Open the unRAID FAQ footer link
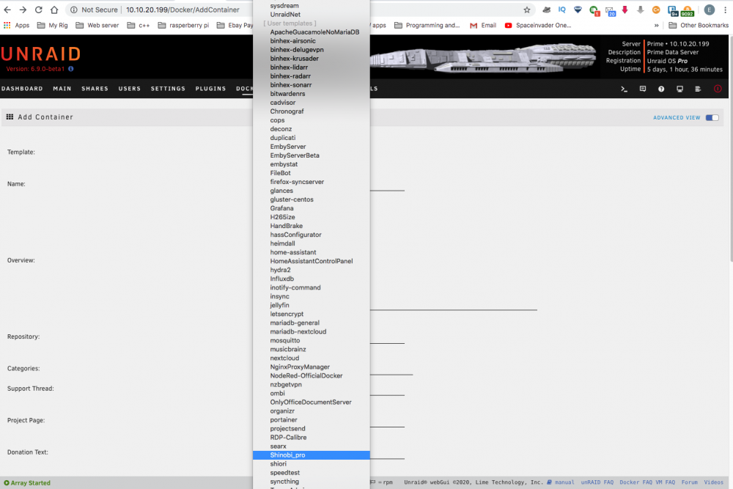Image resolution: width=733 pixels, height=489 pixels. tap(597, 482)
